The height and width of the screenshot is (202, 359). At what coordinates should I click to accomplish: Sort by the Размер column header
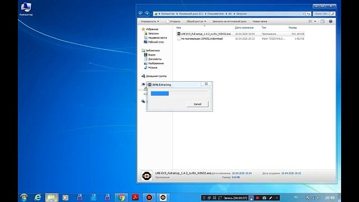(293, 27)
